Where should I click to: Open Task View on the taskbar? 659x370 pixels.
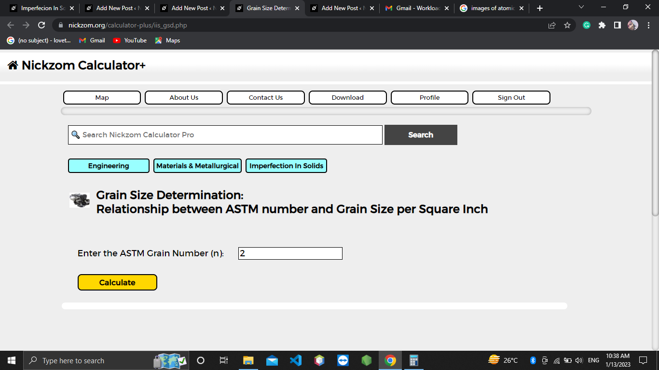pos(223,360)
